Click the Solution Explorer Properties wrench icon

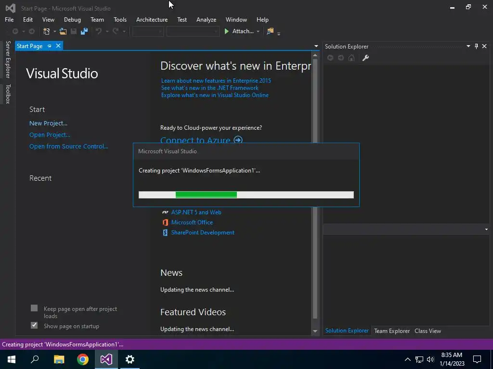coord(365,58)
